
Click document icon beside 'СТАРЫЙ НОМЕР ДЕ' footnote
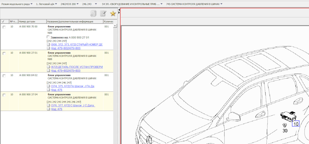tap(49, 45)
